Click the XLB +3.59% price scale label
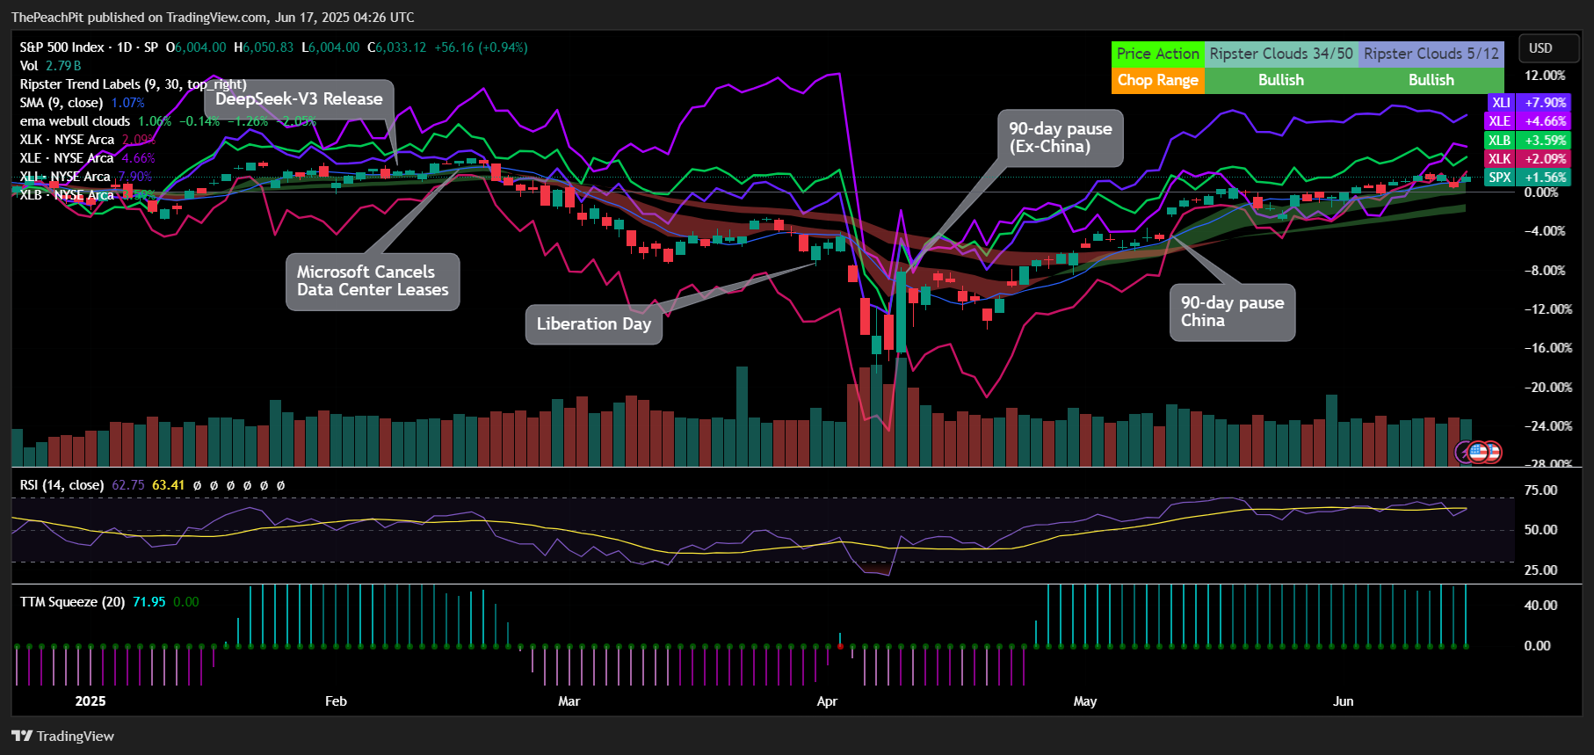The height and width of the screenshot is (755, 1594). click(x=1529, y=141)
